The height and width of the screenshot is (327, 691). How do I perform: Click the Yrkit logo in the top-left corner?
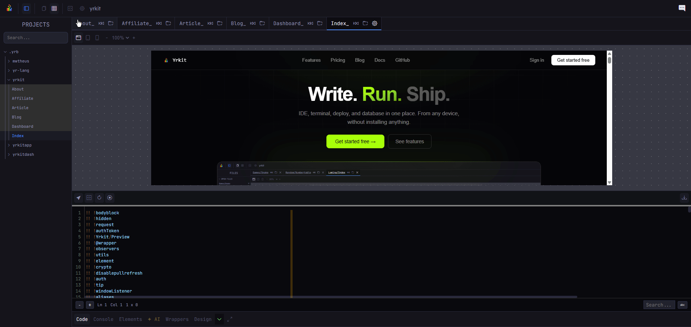(x=9, y=8)
